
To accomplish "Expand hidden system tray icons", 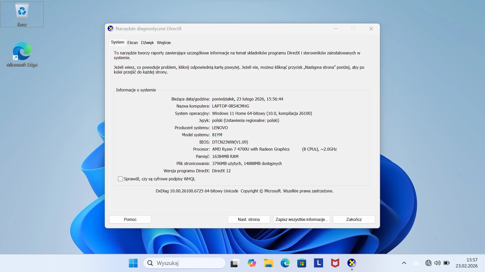I will (404, 263).
